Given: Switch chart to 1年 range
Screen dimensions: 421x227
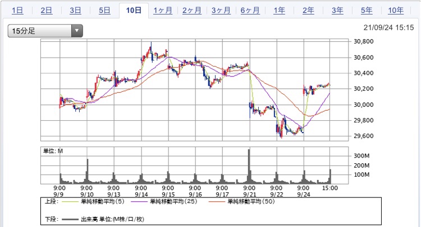Looking at the screenshot, I should click(279, 11).
